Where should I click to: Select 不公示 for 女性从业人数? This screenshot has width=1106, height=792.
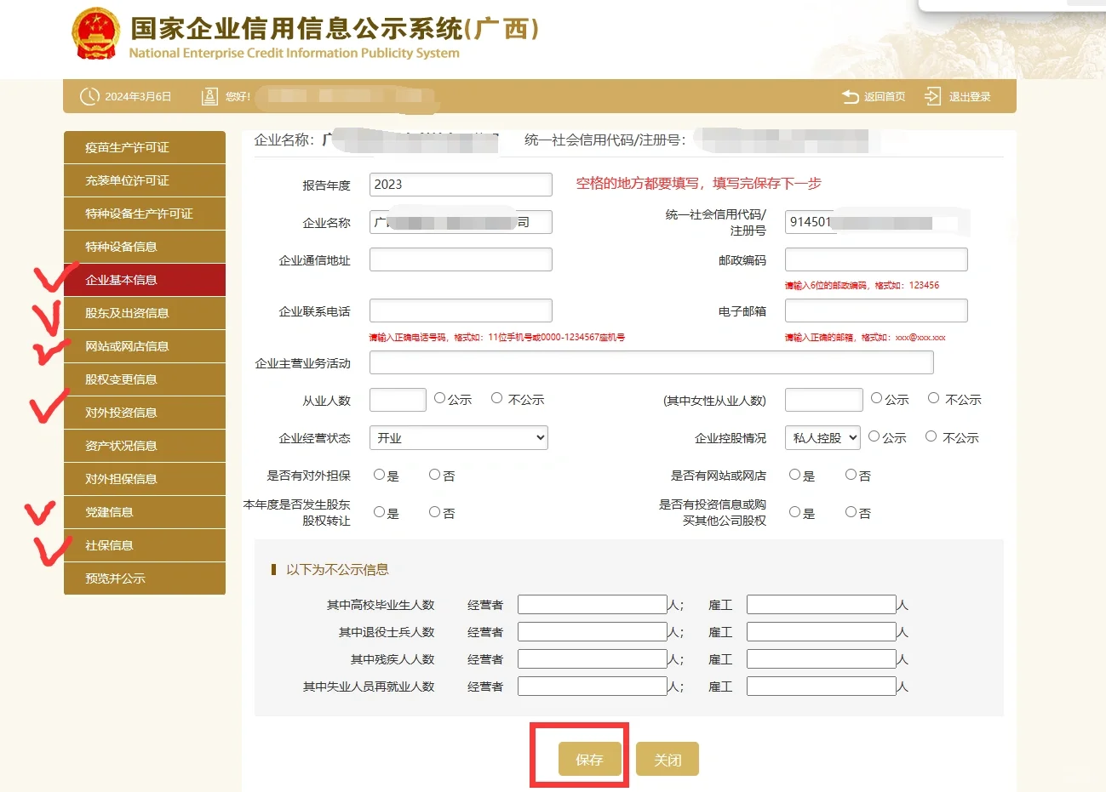click(x=934, y=398)
